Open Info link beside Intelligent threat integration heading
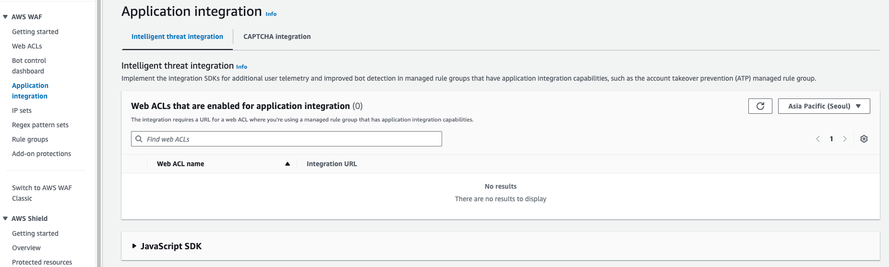This screenshot has width=889, height=267. (x=241, y=67)
